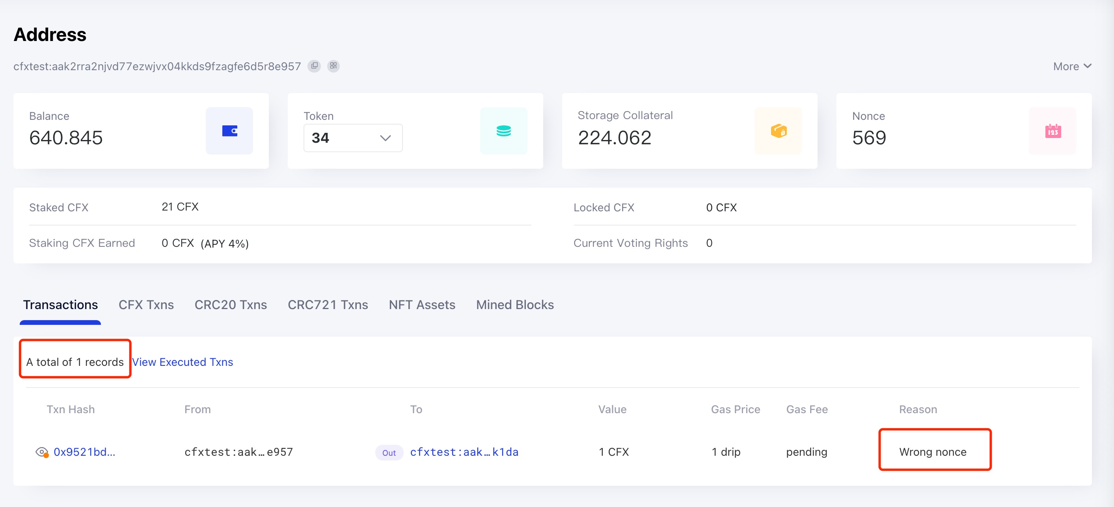
Task: Switch to the CRC20 Txns tab
Action: 231,305
